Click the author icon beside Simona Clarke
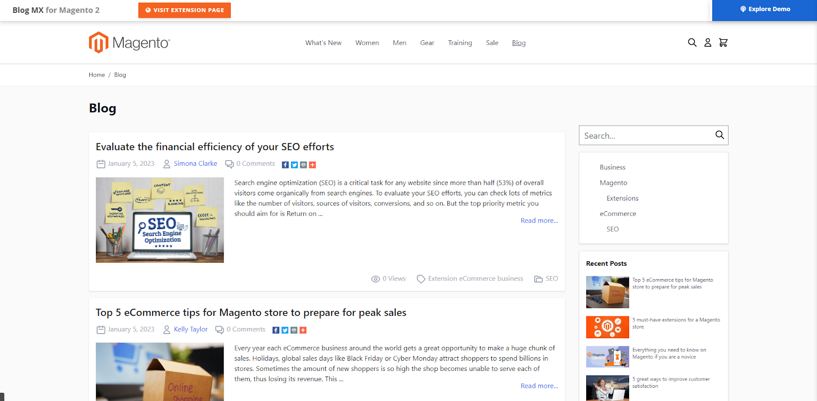Image resolution: width=817 pixels, height=401 pixels. pos(166,164)
